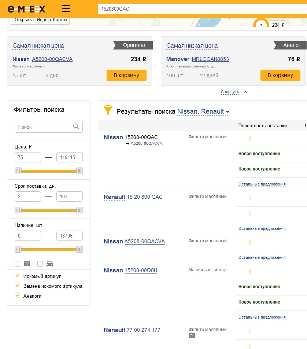Click the maximum delivery time slider handle
Image resolution: width=307 pixels, height=349 pixels.
coord(79,210)
